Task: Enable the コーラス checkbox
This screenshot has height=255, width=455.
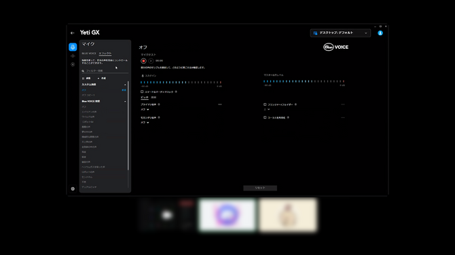Action: tap(265, 117)
